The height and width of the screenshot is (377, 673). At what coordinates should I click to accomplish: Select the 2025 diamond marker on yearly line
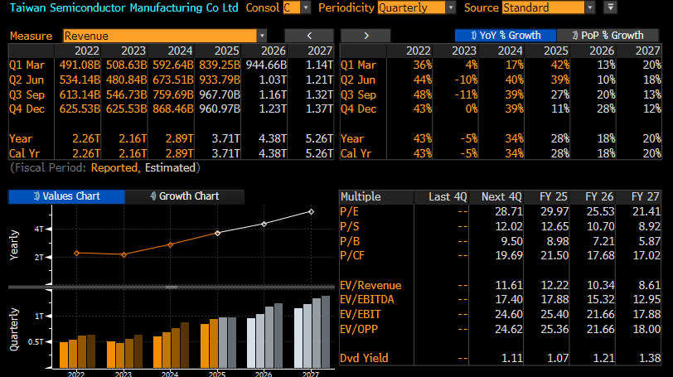coord(218,233)
